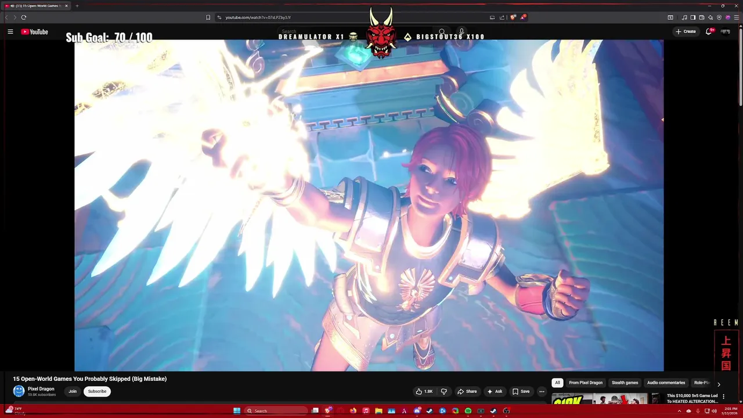Click the Ask button under the video
Screen dimensions: 743x418
495,391
